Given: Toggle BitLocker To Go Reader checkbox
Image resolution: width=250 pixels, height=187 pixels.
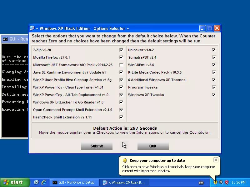Looking at the screenshot, I should [x=121, y=102].
